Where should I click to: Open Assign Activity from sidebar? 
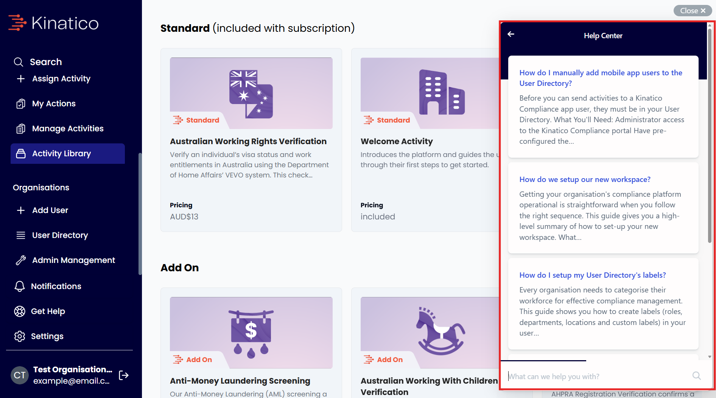click(x=61, y=79)
